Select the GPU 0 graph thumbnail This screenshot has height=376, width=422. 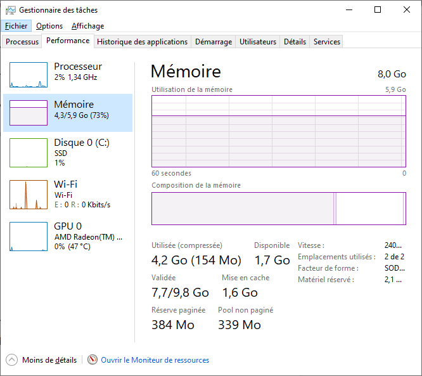click(x=29, y=237)
